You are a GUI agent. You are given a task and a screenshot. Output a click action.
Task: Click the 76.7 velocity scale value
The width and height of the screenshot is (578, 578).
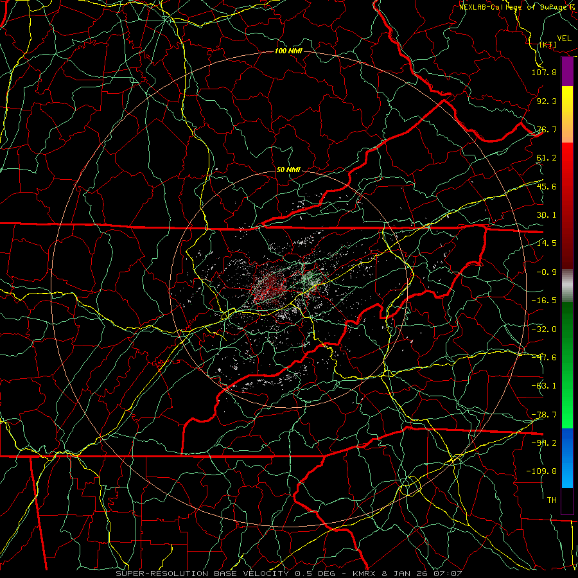[547, 129]
